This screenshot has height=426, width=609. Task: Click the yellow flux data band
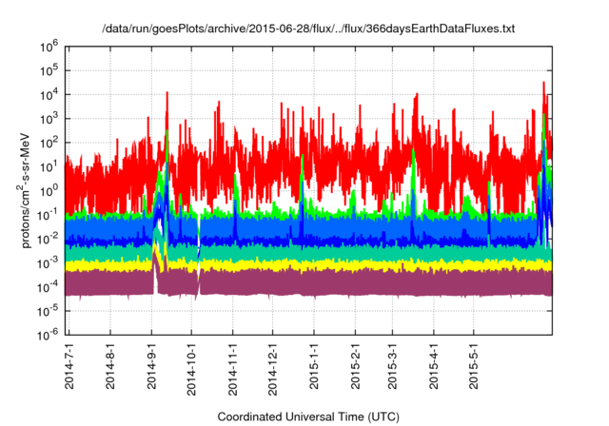pyautogui.click(x=308, y=265)
